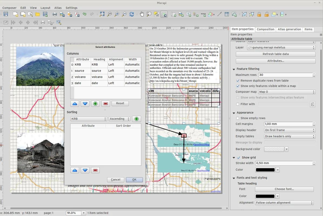
Task: Click green plus to add column
Action: [x=95, y=103]
